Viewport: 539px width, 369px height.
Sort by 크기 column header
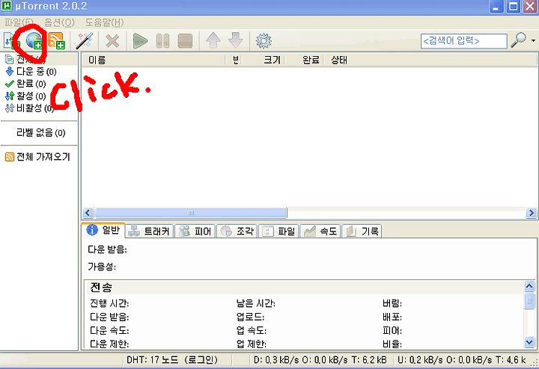pyautogui.click(x=264, y=60)
